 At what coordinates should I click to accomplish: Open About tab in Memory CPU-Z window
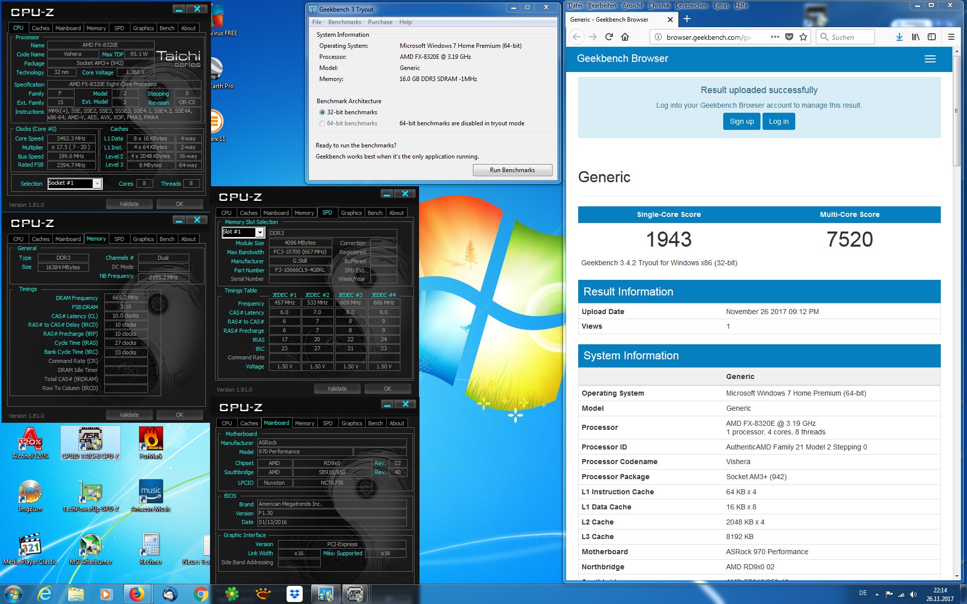[x=188, y=239]
